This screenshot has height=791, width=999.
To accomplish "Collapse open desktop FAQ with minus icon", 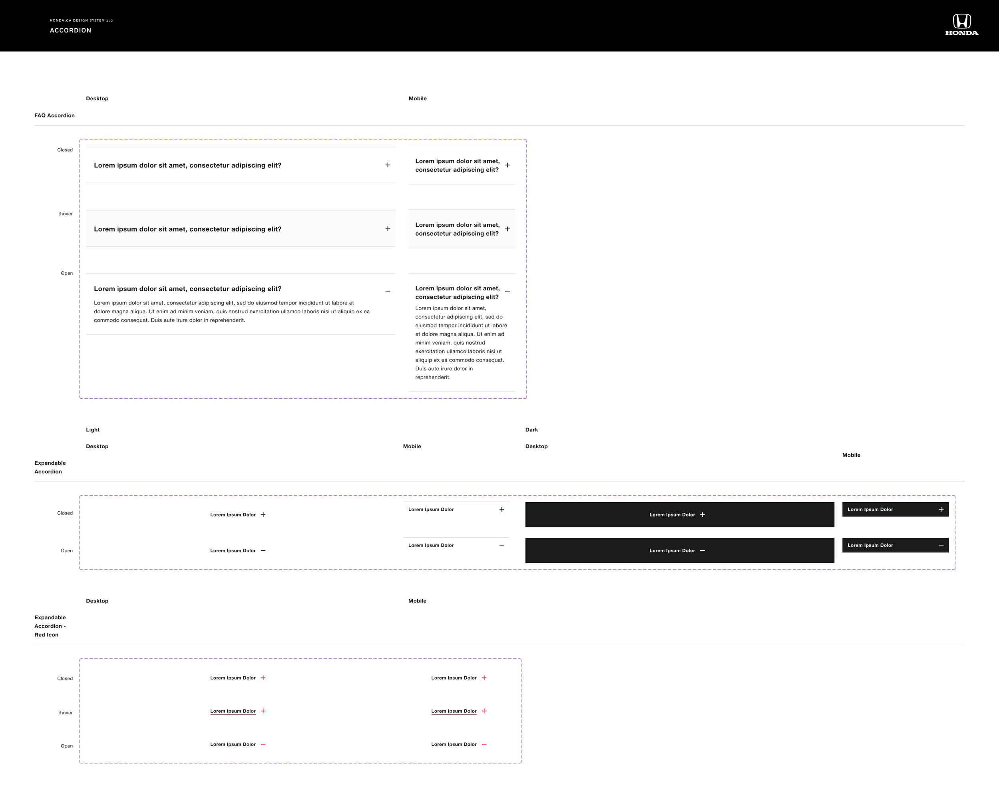I will (x=388, y=291).
